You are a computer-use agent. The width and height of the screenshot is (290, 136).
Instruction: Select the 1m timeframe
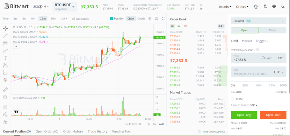point(15,19)
